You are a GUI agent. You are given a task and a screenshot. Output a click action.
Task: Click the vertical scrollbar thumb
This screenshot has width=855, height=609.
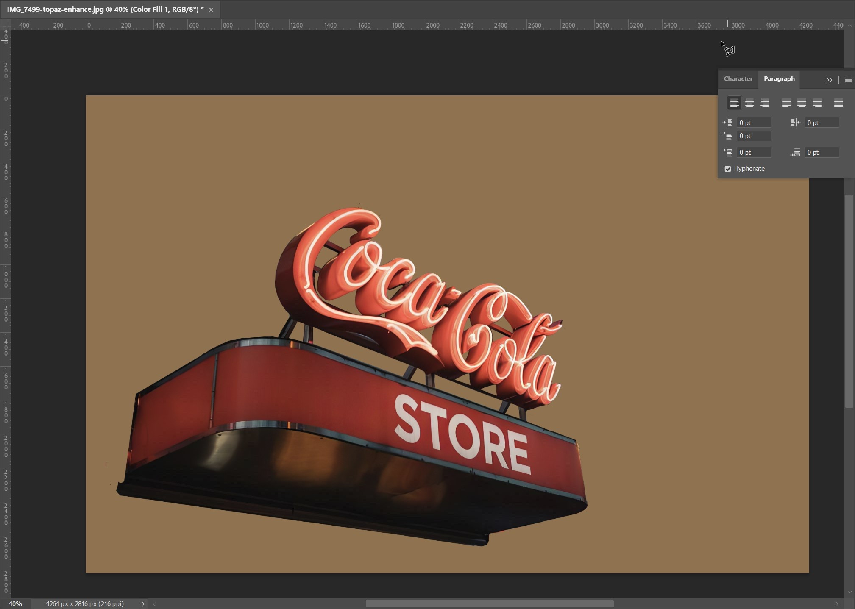pos(849,301)
